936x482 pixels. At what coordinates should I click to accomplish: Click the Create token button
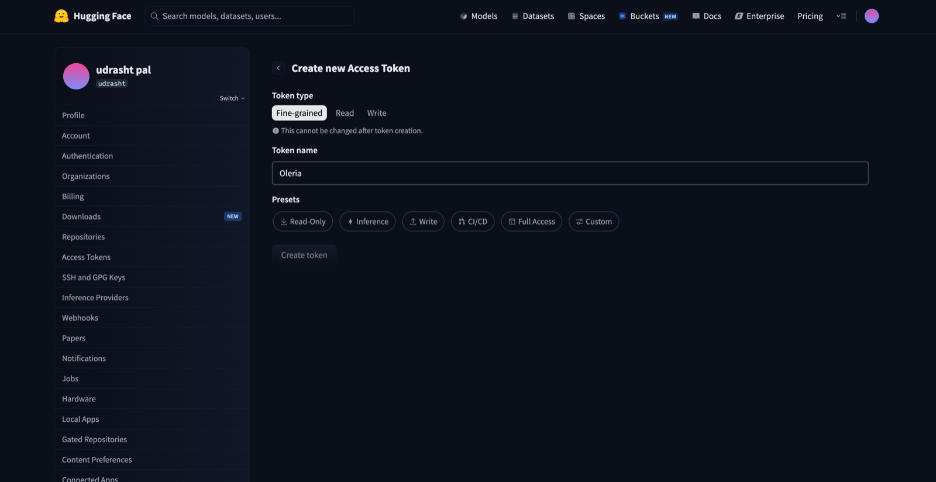tap(304, 255)
